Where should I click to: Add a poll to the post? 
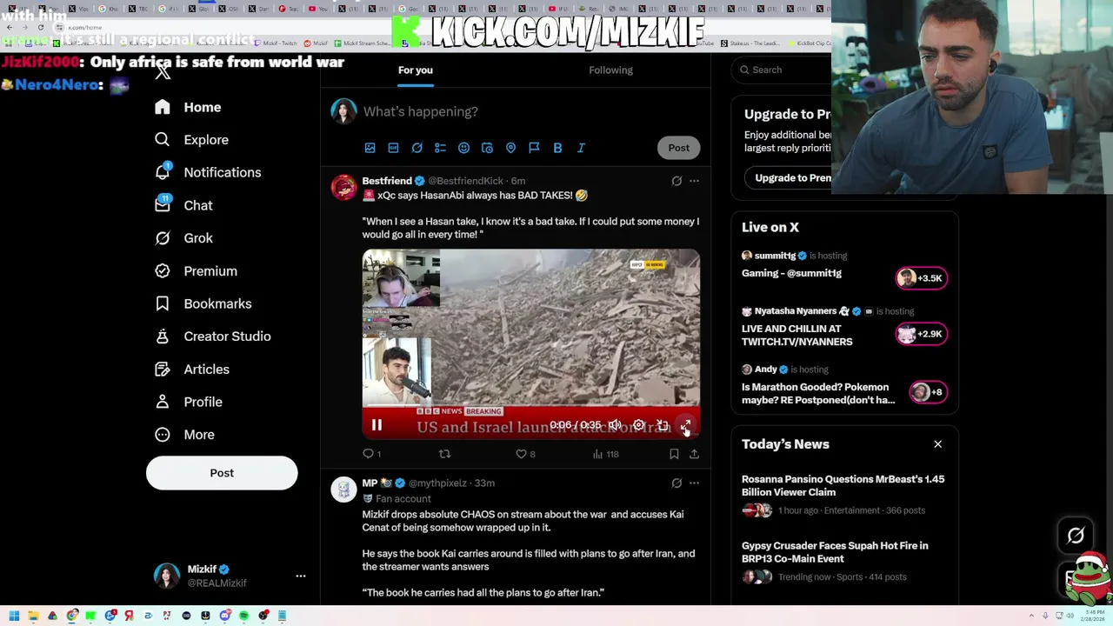coord(440,148)
